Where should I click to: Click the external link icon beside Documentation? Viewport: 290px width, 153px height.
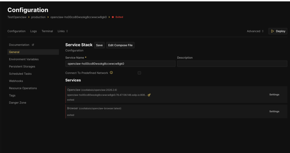(x=33, y=45)
